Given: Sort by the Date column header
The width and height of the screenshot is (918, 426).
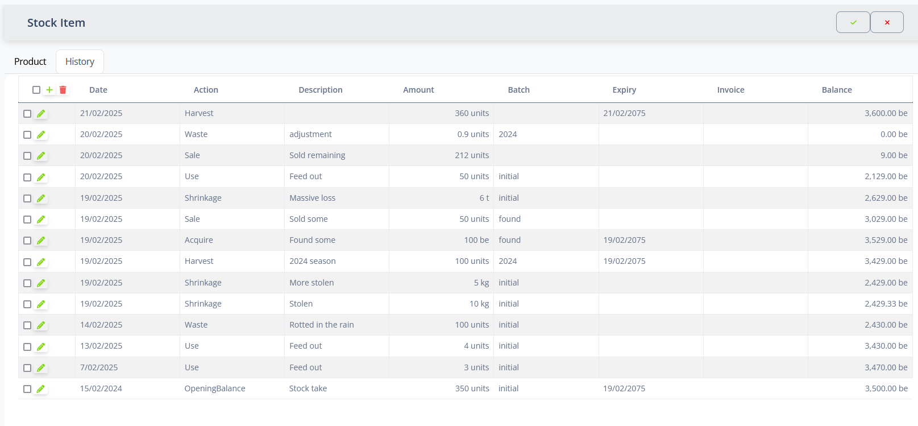Looking at the screenshot, I should [x=98, y=90].
